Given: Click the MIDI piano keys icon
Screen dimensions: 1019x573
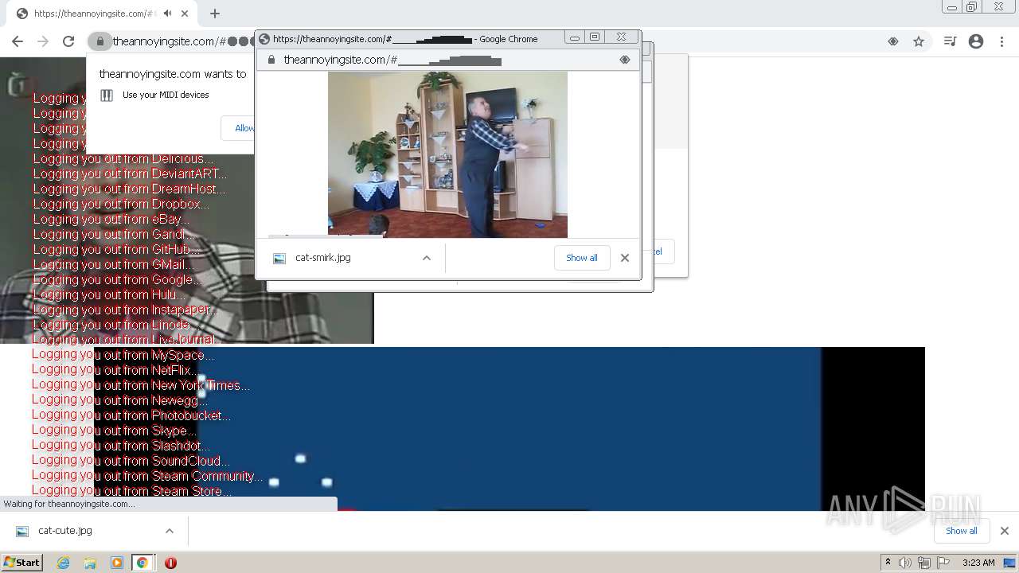Looking at the screenshot, I should 107,95.
